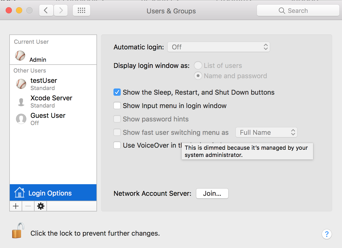Select Xcode Server account

51,102
